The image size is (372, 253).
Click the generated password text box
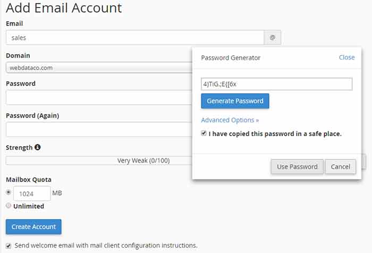tap(277, 84)
